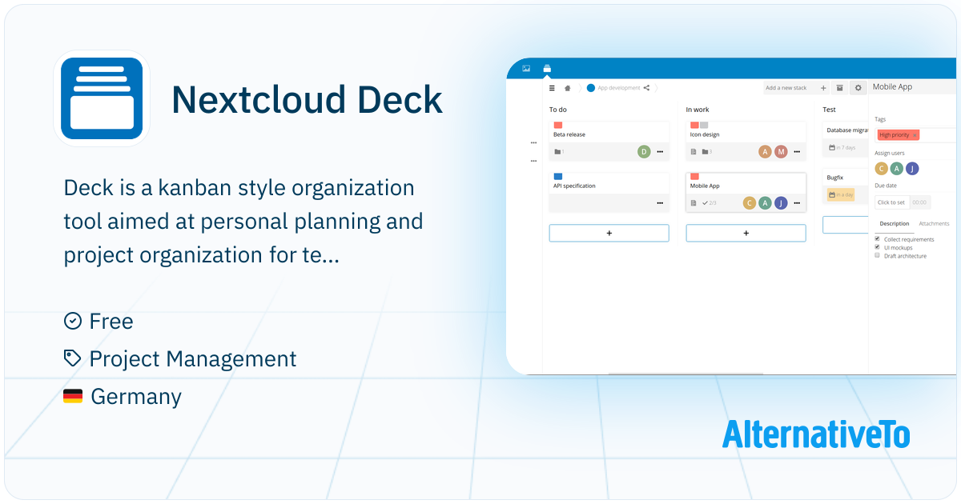Click the In work stack heading

point(698,110)
